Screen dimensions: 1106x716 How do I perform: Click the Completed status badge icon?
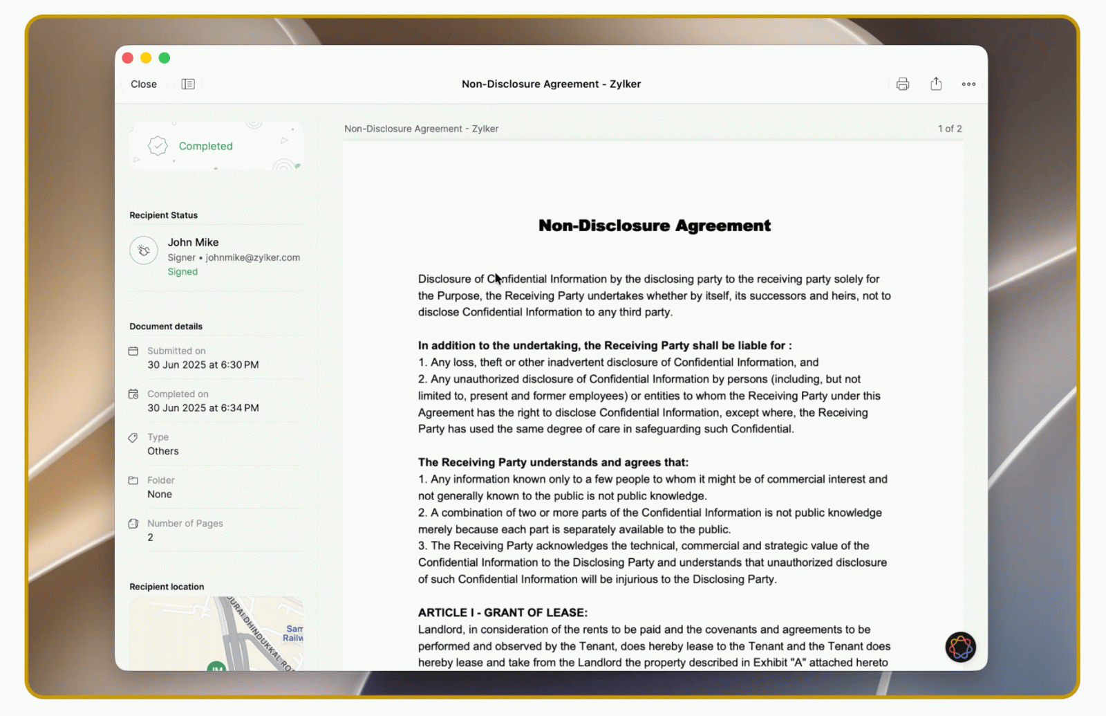[158, 146]
